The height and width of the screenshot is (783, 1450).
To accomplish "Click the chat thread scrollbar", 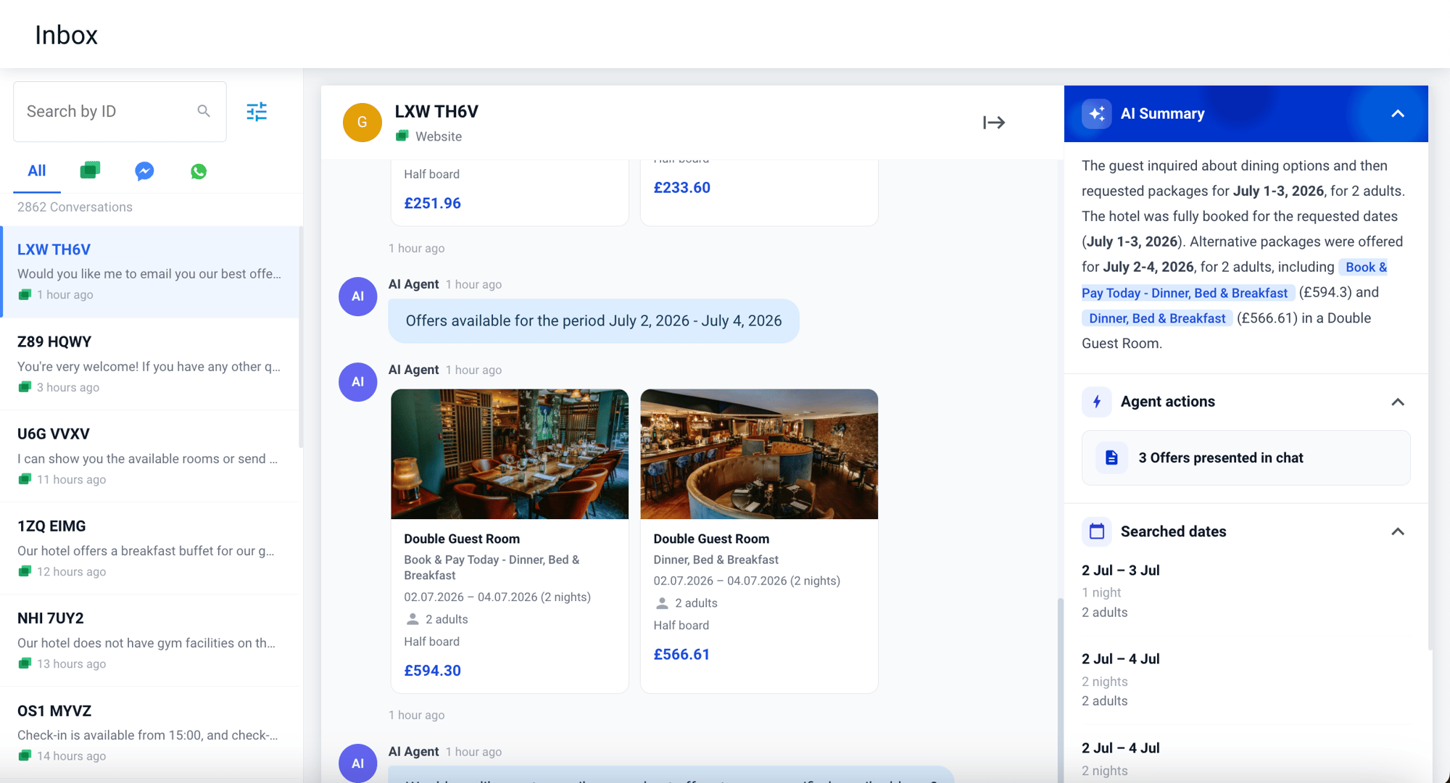I will (x=1059, y=689).
